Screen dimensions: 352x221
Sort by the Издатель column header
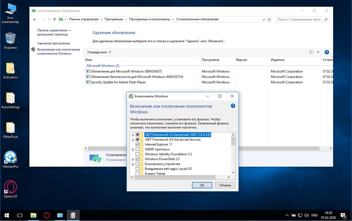(295, 60)
